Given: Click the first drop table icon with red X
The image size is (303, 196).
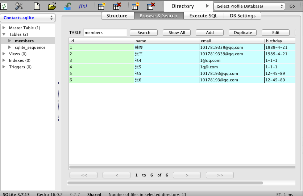Looking at the screenshot, I should pyautogui.click(x=117, y=6).
